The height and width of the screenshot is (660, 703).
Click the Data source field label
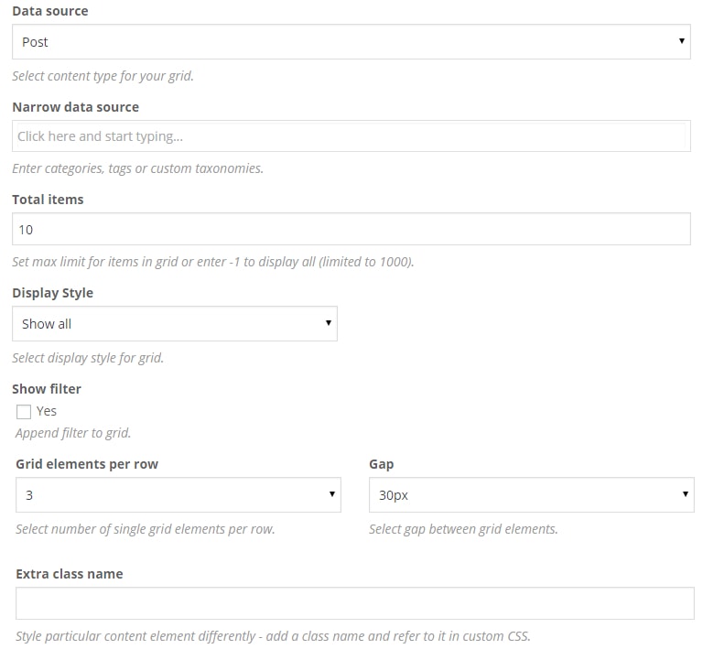pos(50,11)
